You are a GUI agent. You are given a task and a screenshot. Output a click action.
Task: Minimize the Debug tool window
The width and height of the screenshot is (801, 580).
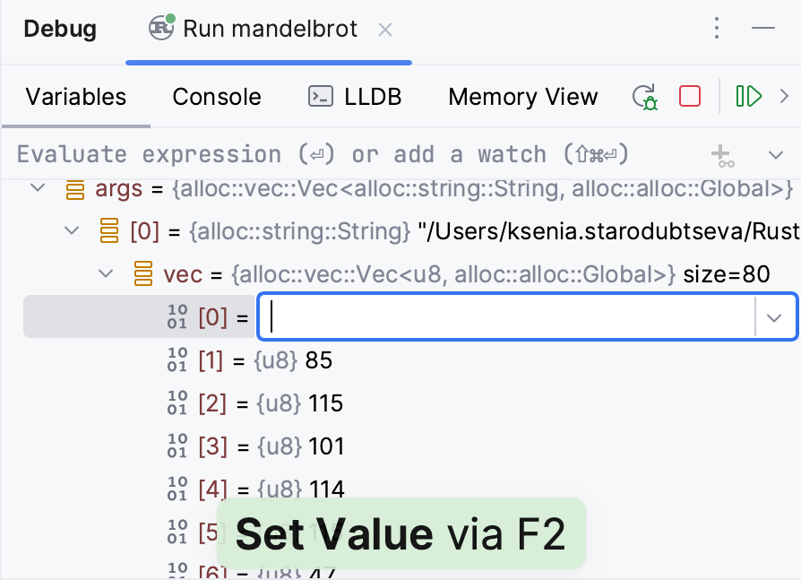pos(763,29)
